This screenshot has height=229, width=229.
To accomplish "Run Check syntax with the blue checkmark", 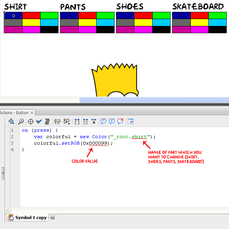I will [39, 121].
